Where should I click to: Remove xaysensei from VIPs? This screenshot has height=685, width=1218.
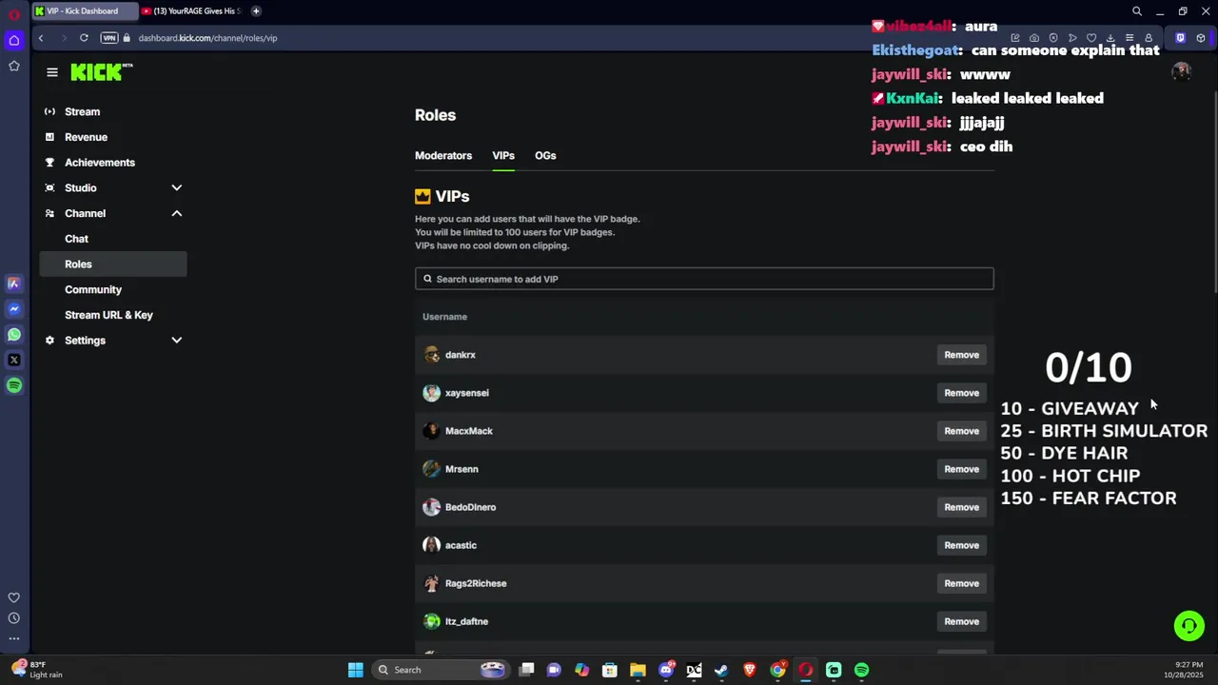[x=961, y=393]
